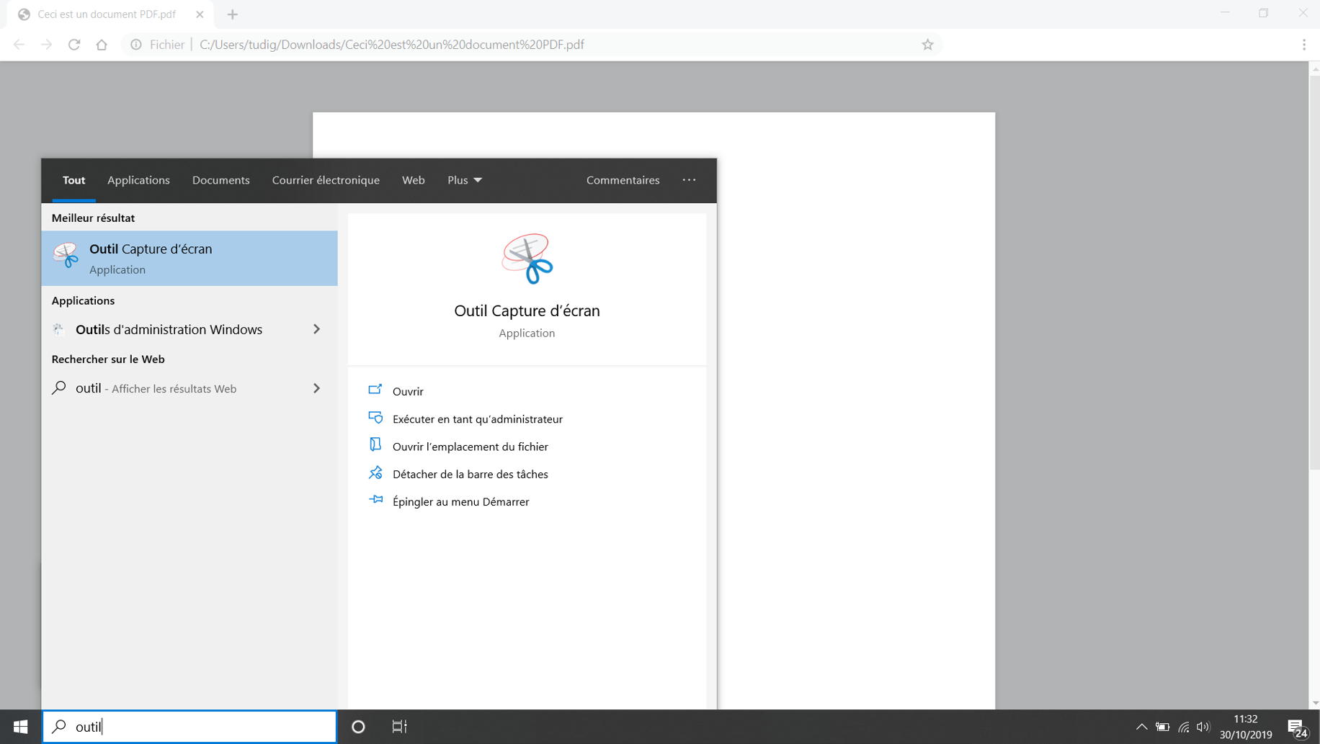Click the 'Outil Capture d'écran' title in preview
This screenshot has height=744, width=1320.
[527, 310]
